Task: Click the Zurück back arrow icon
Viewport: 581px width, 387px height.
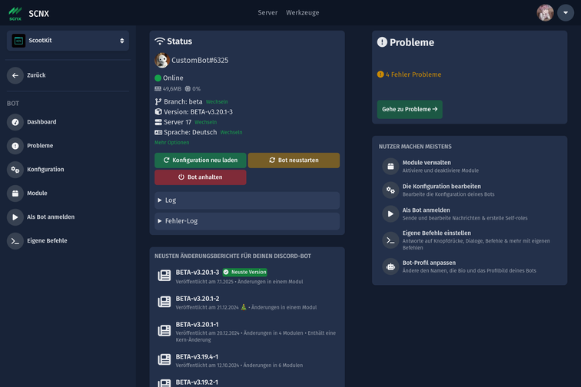Action: pyautogui.click(x=15, y=75)
